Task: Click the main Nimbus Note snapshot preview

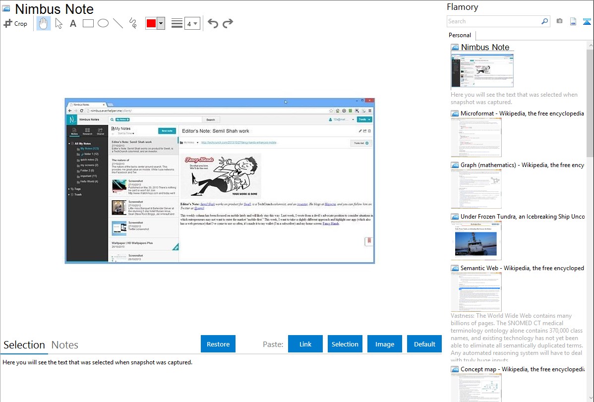Action: pos(220,181)
